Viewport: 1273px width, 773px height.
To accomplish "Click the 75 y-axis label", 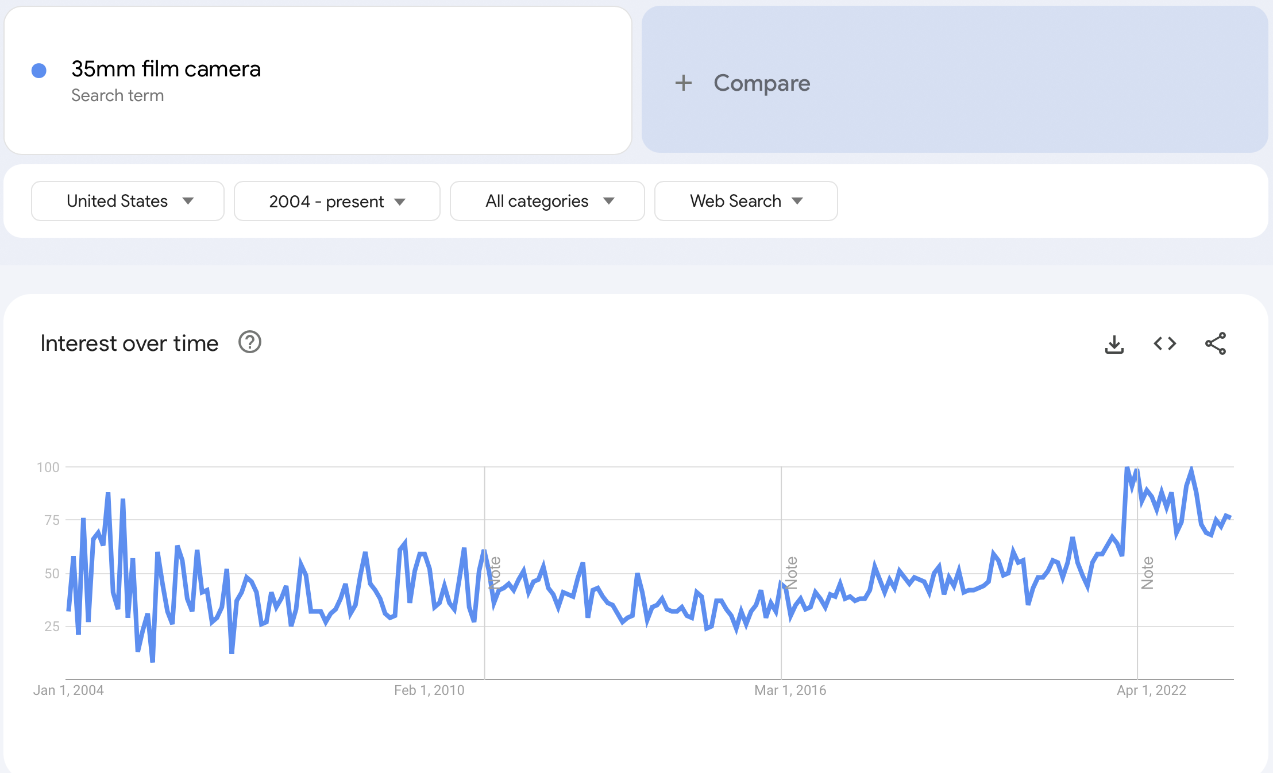I will tap(52, 520).
